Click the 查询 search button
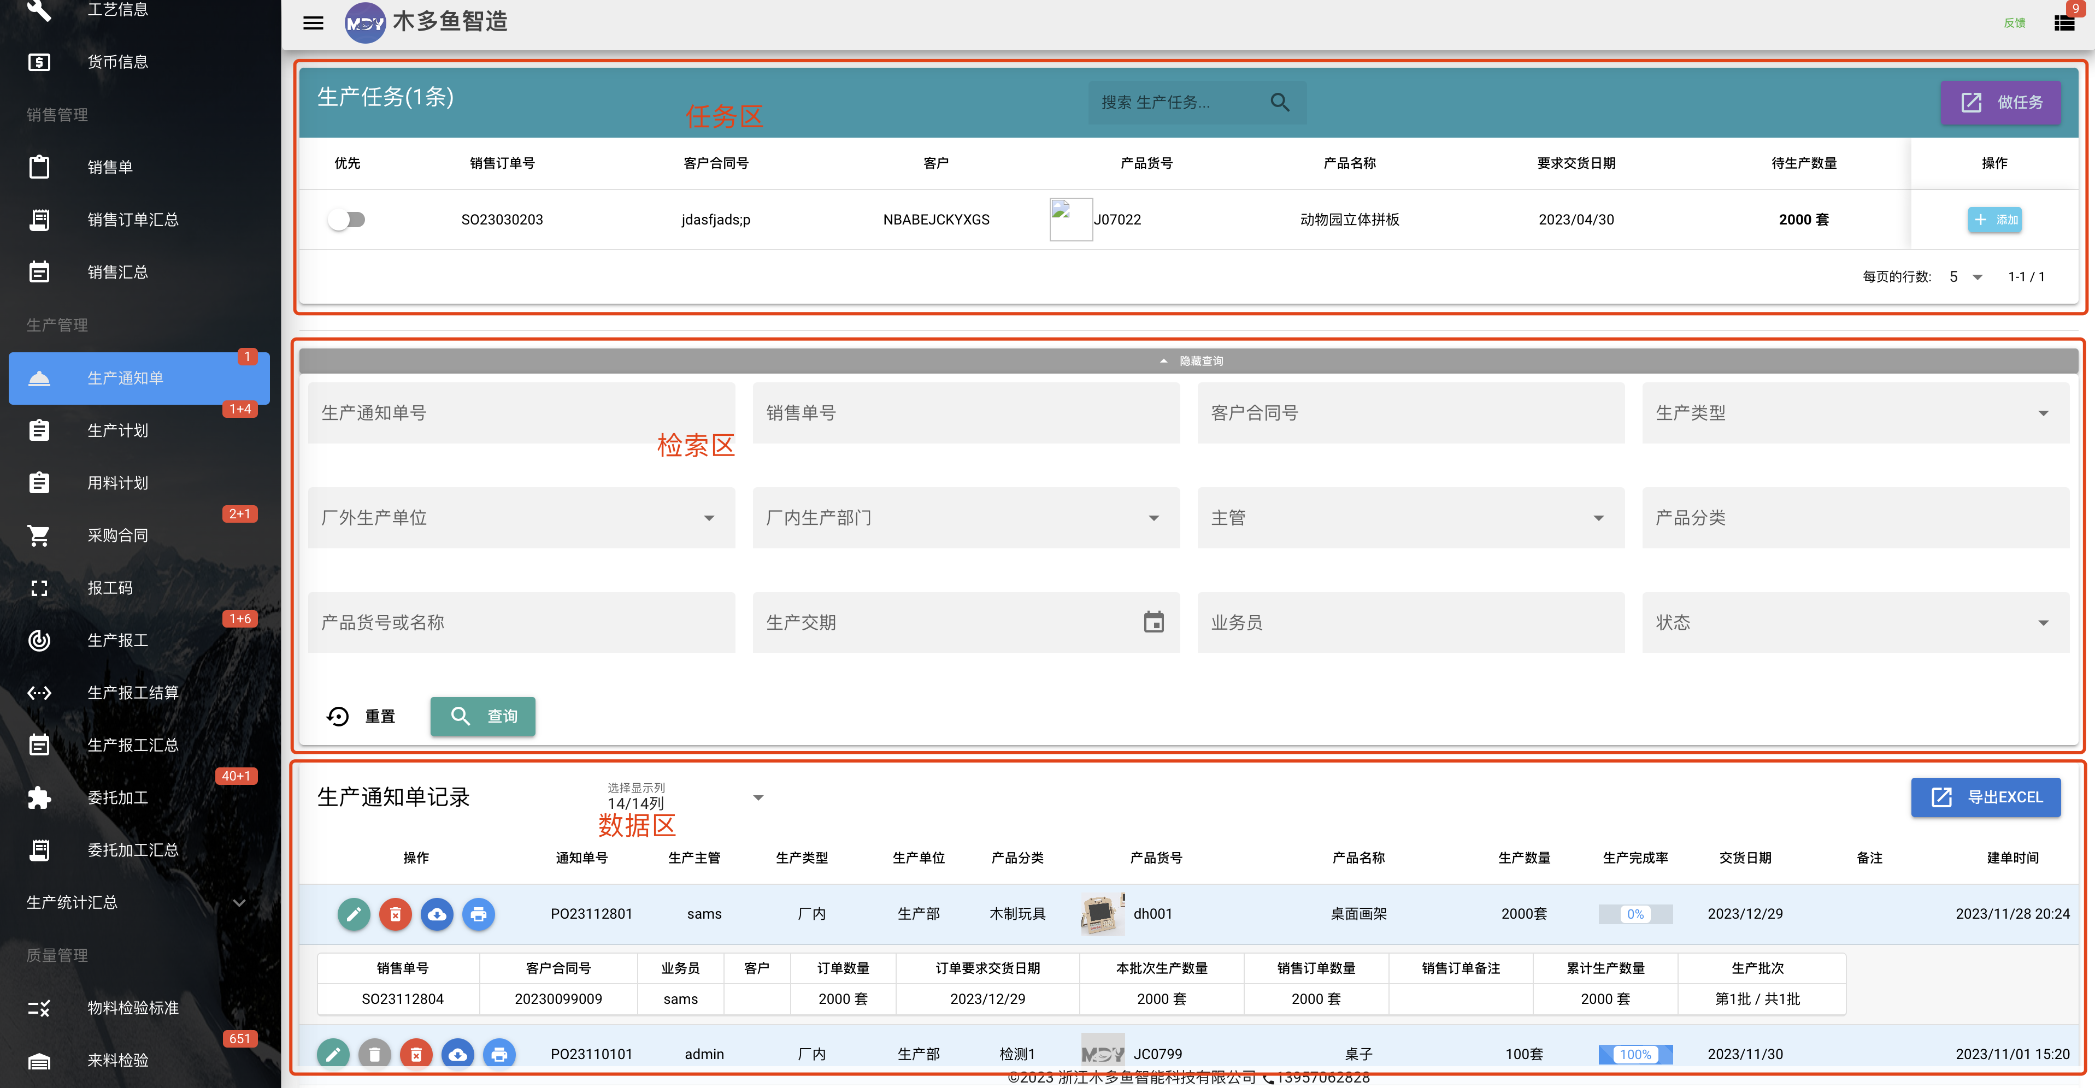Image resolution: width=2095 pixels, height=1088 pixels. coord(483,717)
